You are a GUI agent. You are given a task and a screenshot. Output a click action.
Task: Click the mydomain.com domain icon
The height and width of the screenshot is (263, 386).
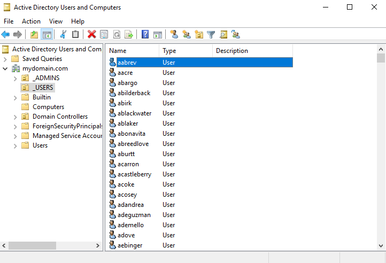16,68
